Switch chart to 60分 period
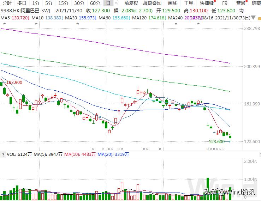Viewport: 261px width, 201px height. (95, 3)
